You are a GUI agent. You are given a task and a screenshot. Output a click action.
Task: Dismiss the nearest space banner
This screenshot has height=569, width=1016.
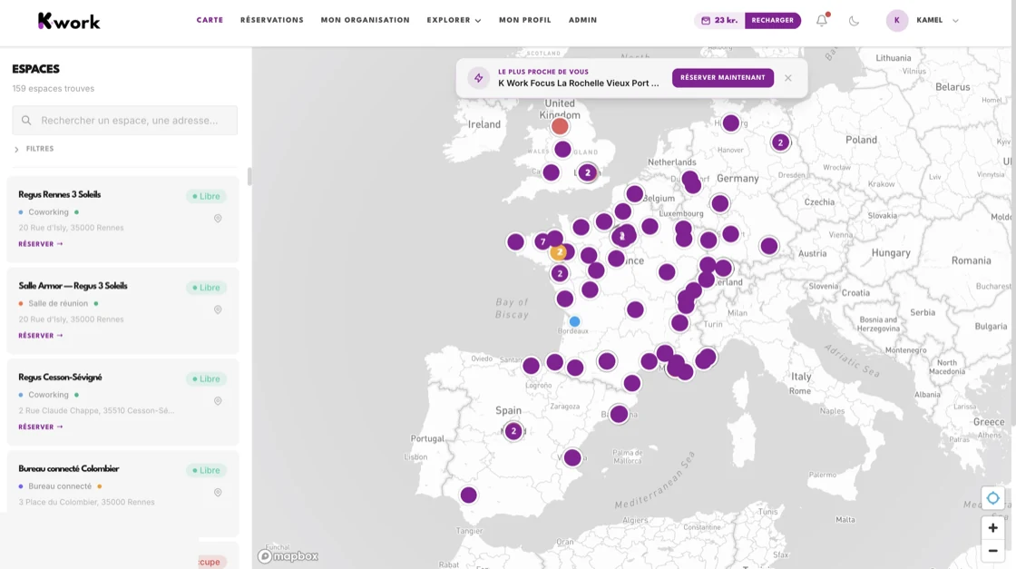[x=788, y=77]
